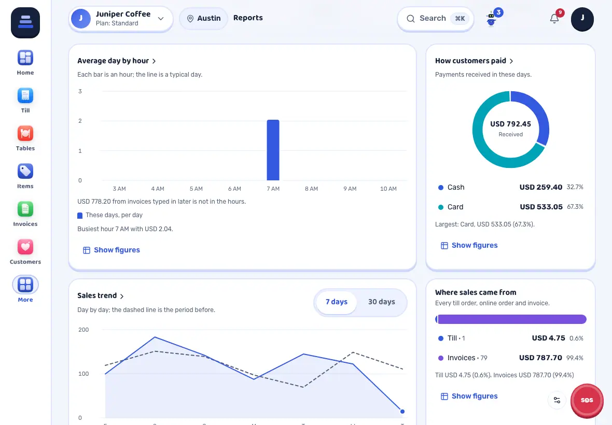The width and height of the screenshot is (612, 425).
Task: Click the These days, per day legend swatch
Action: tap(80, 215)
